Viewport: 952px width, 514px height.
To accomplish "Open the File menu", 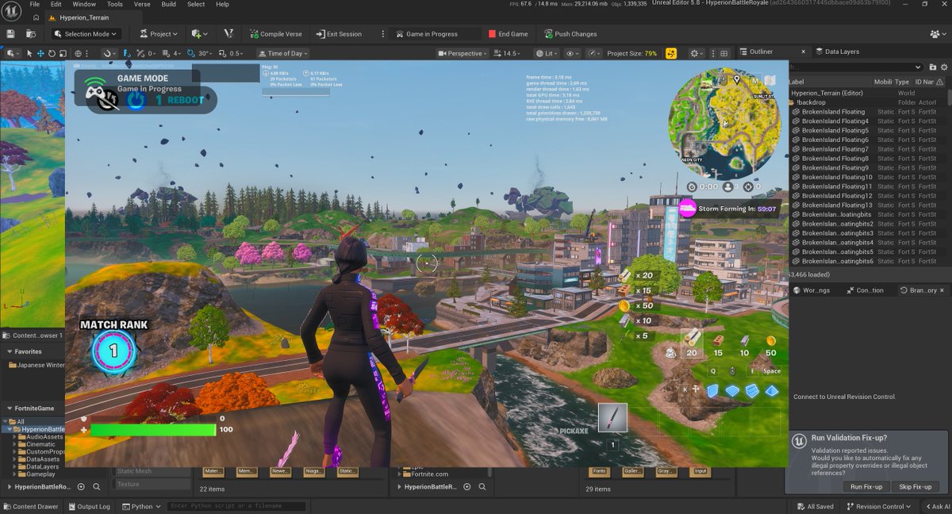I will [35, 4].
